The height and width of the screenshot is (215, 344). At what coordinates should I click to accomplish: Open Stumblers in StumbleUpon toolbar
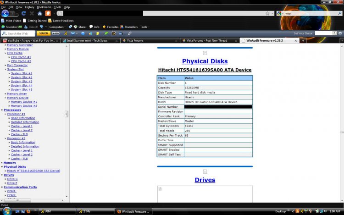click(x=129, y=27)
